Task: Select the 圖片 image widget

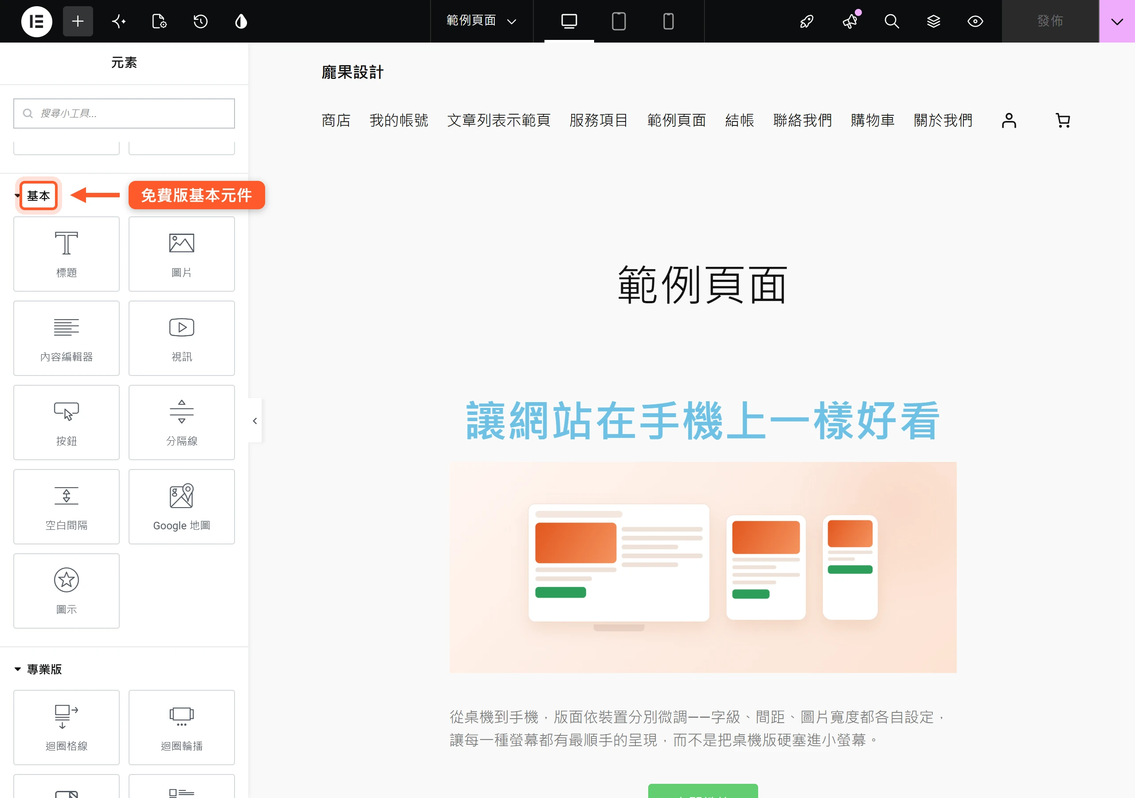Action: (x=181, y=254)
